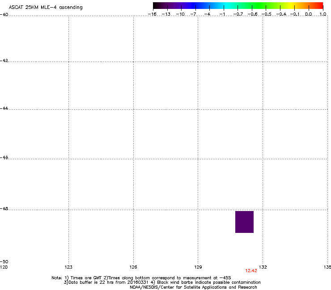Click the -46 latitude axis label
Image resolution: width=331 pixels, height=290 pixels.
[x=4, y=157]
